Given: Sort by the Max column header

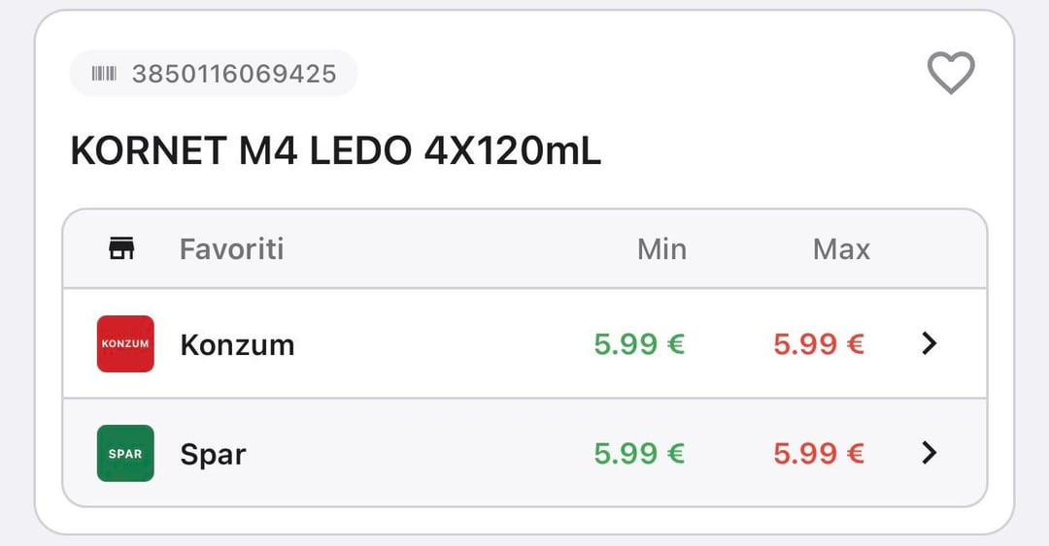Looking at the screenshot, I should coord(841,249).
